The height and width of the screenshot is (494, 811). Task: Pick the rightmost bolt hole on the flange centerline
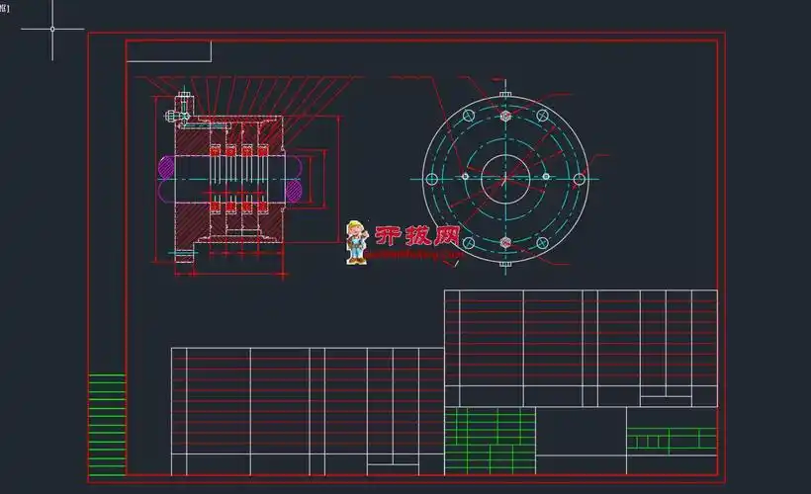click(x=578, y=179)
